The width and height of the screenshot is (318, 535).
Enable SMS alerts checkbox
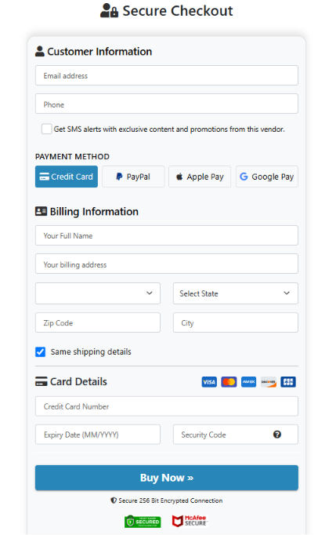pos(46,129)
